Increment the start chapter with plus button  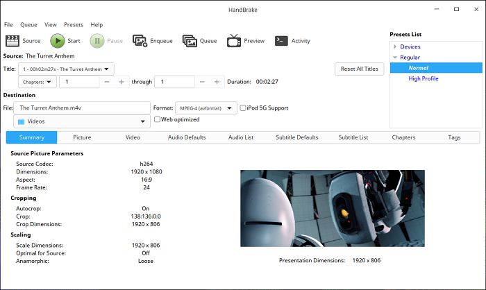click(x=121, y=82)
